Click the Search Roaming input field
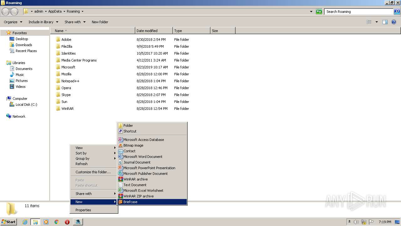 [x=359, y=12]
